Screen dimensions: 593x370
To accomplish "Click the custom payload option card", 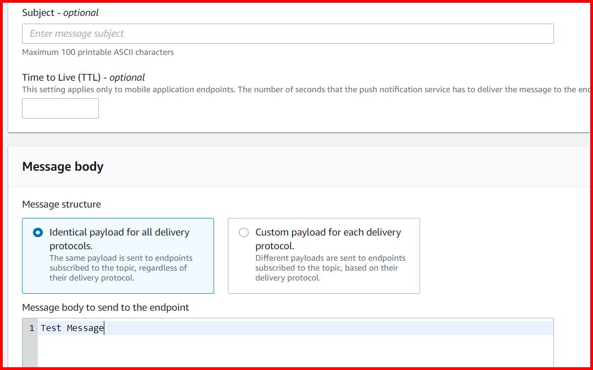I will [323, 256].
